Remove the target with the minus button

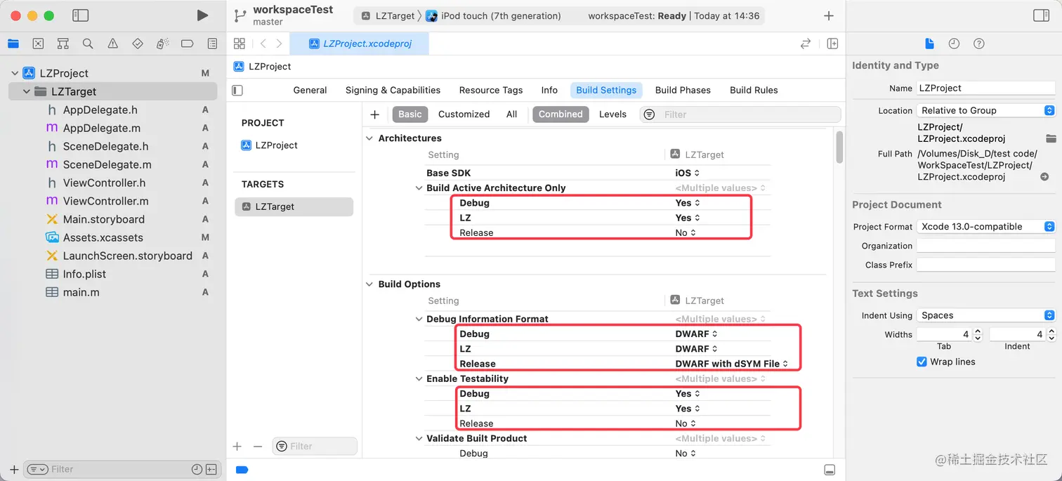point(258,447)
